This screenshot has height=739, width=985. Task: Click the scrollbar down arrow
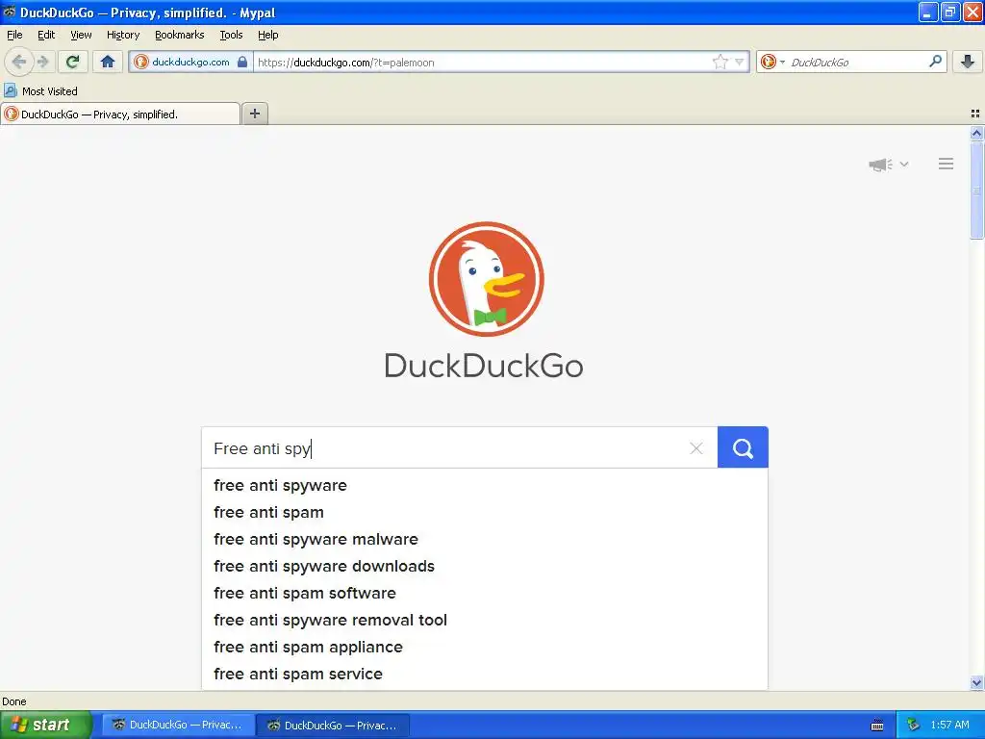point(976,682)
